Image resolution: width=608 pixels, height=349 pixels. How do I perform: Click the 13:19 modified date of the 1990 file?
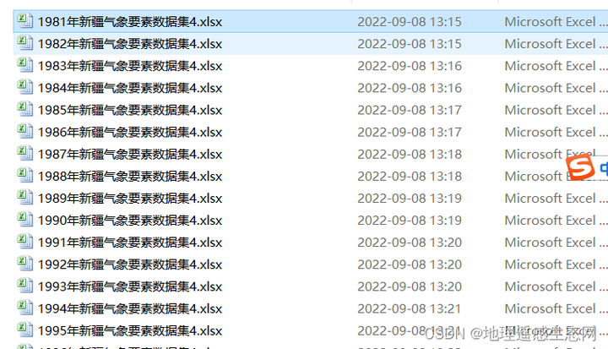pos(410,221)
